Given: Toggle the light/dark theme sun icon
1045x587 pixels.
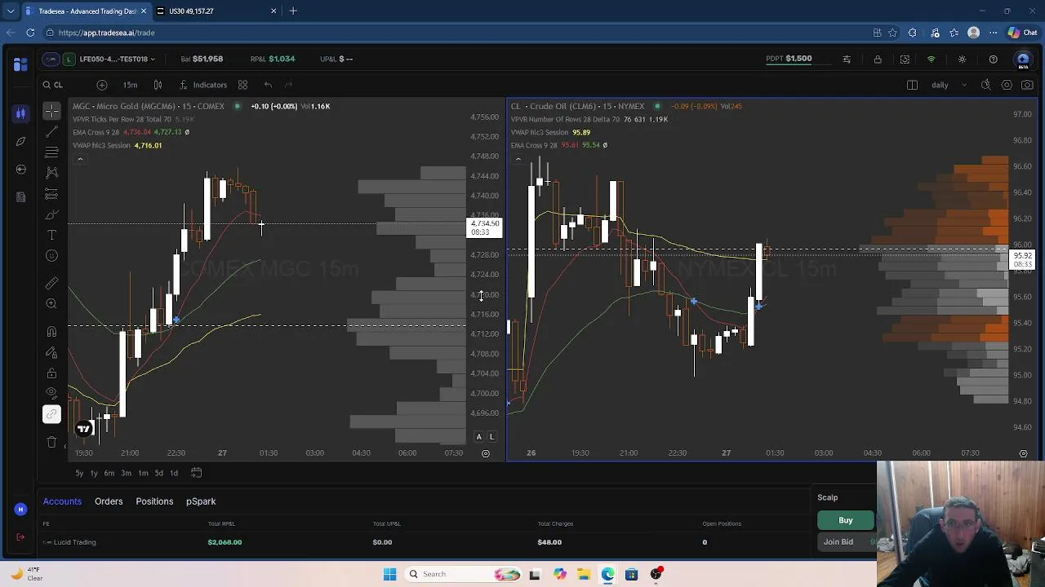Looking at the screenshot, I should (x=962, y=59).
